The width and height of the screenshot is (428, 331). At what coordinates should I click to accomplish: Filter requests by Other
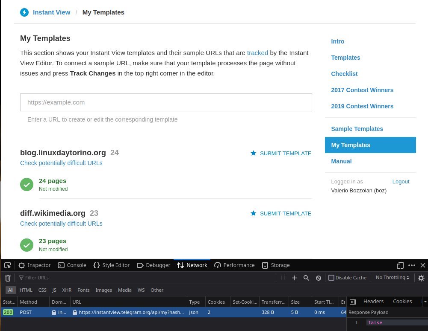click(x=157, y=290)
